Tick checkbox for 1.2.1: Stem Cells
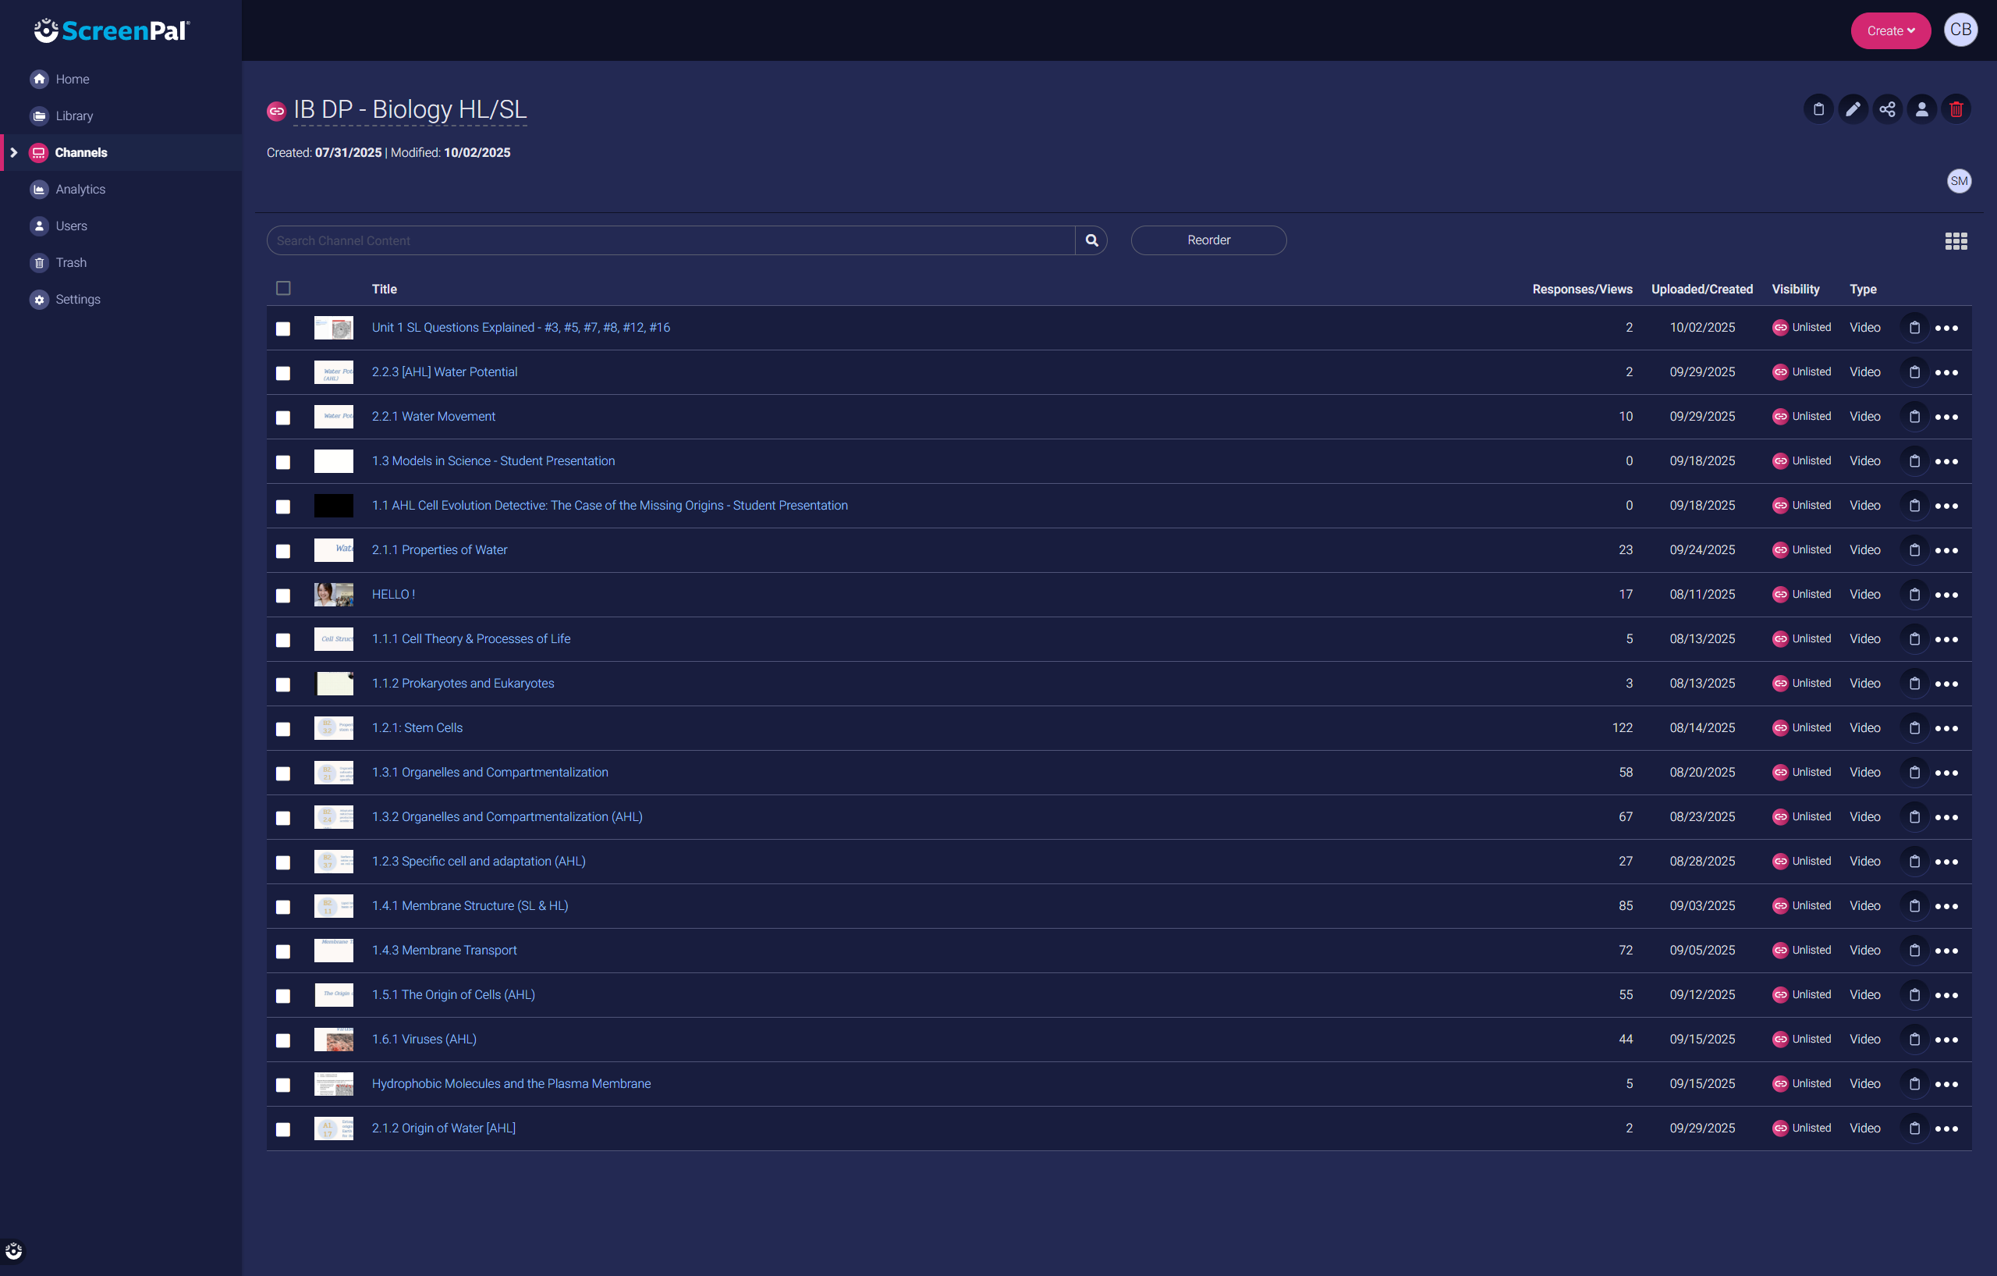Screen dimensions: 1997x1276 pos(284,728)
